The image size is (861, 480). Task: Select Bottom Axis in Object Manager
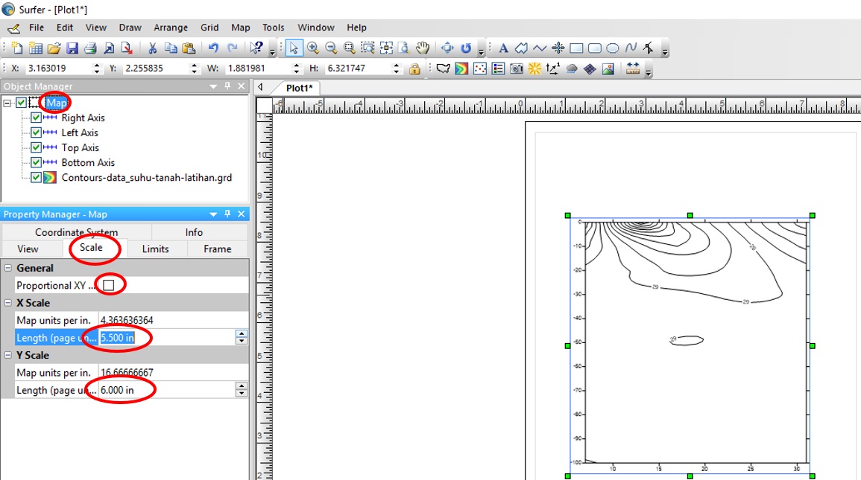pos(88,162)
